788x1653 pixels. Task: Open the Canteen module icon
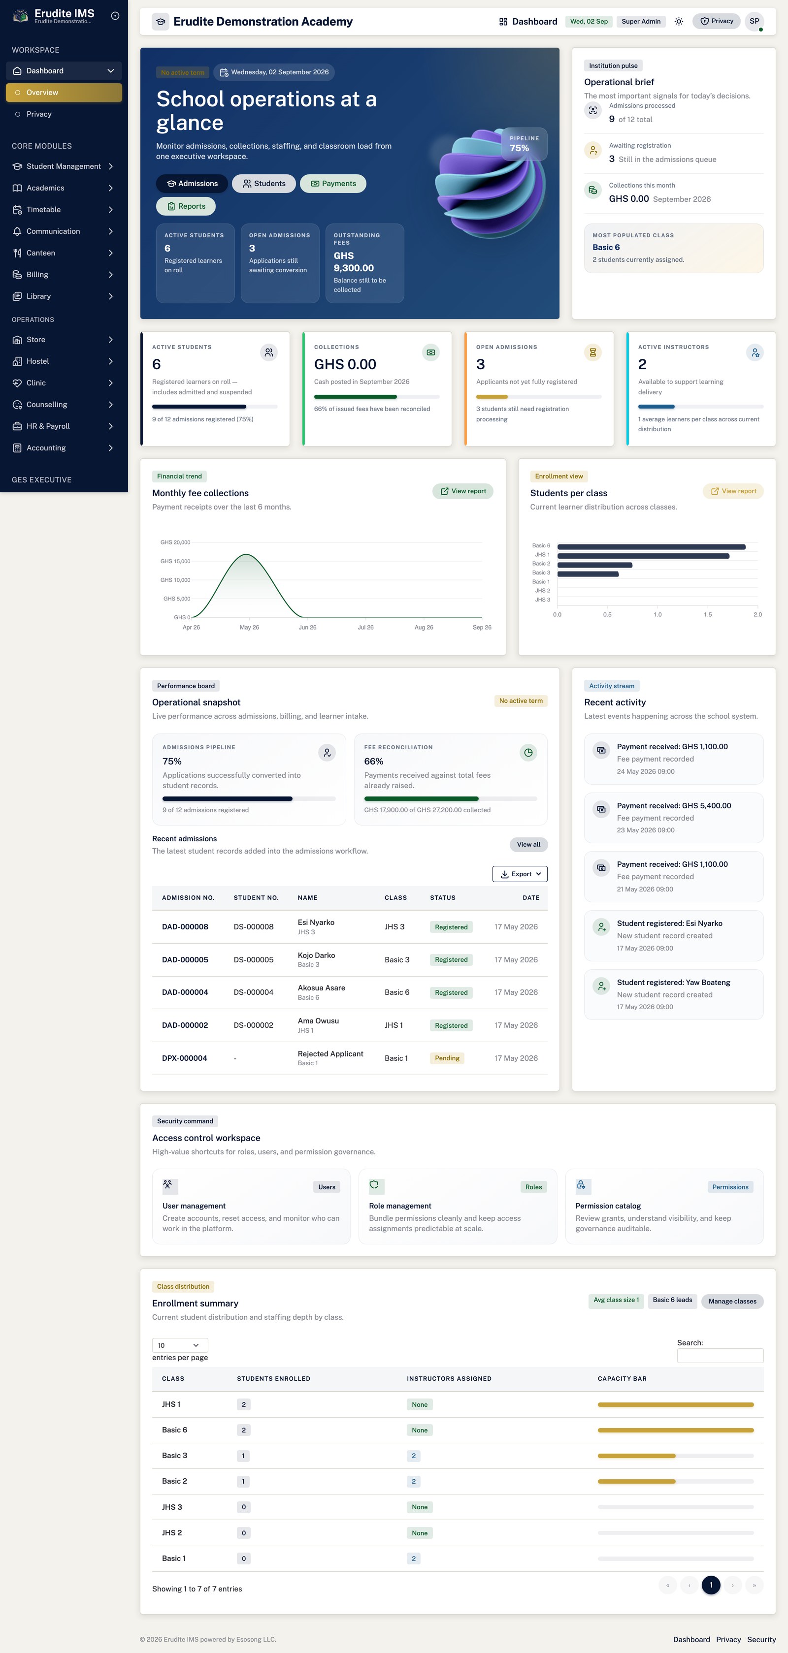click(x=17, y=253)
